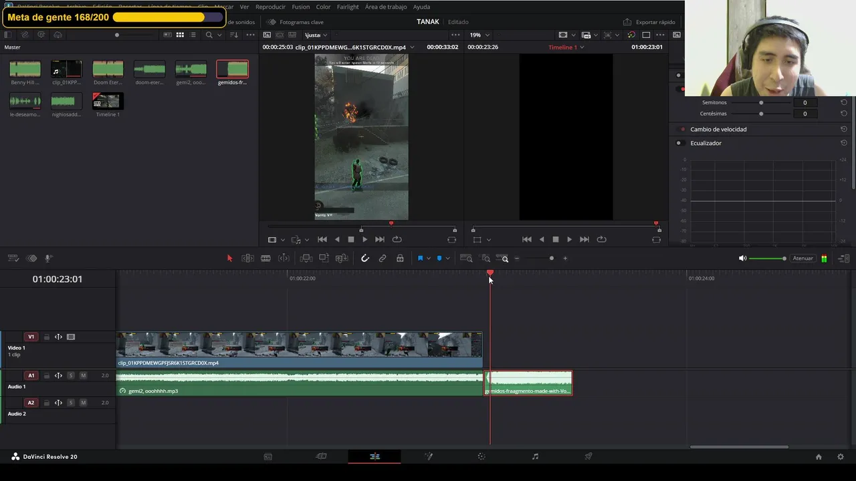Toggle timeline Snapping magnet
The width and height of the screenshot is (856, 481).
(365, 259)
